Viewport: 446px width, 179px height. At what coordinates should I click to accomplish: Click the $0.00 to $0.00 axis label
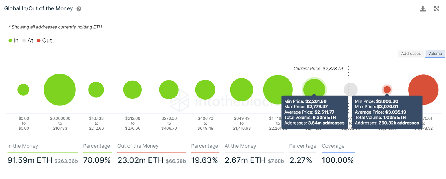[24, 123]
